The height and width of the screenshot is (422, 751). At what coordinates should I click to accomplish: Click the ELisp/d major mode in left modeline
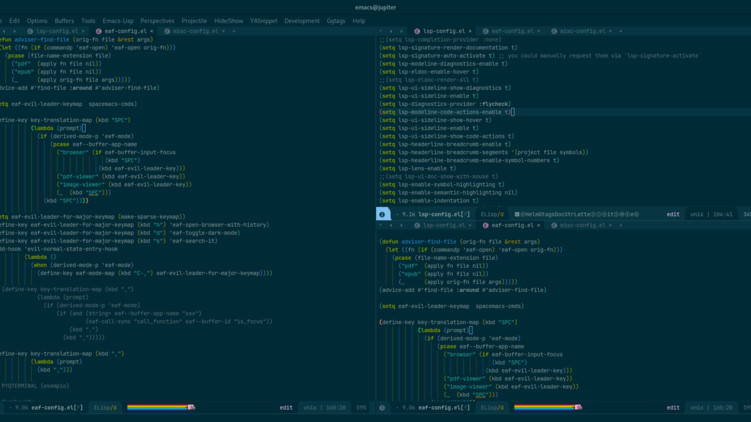[x=106, y=407]
